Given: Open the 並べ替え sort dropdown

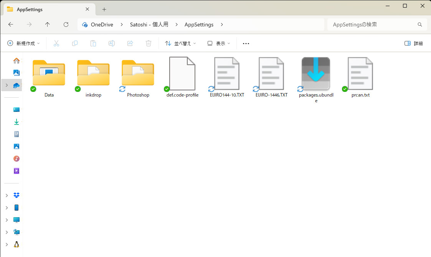Looking at the screenshot, I should click(x=180, y=43).
